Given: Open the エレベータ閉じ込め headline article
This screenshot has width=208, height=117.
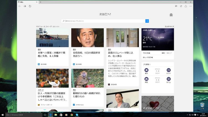Looking at the screenshot, I should tap(120, 54).
